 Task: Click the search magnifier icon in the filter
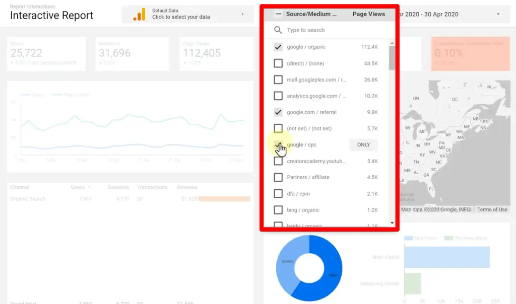[278, 30]
